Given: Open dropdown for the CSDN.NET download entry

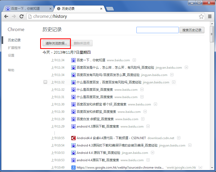Looking at the screenshot, I should [179, 138].
